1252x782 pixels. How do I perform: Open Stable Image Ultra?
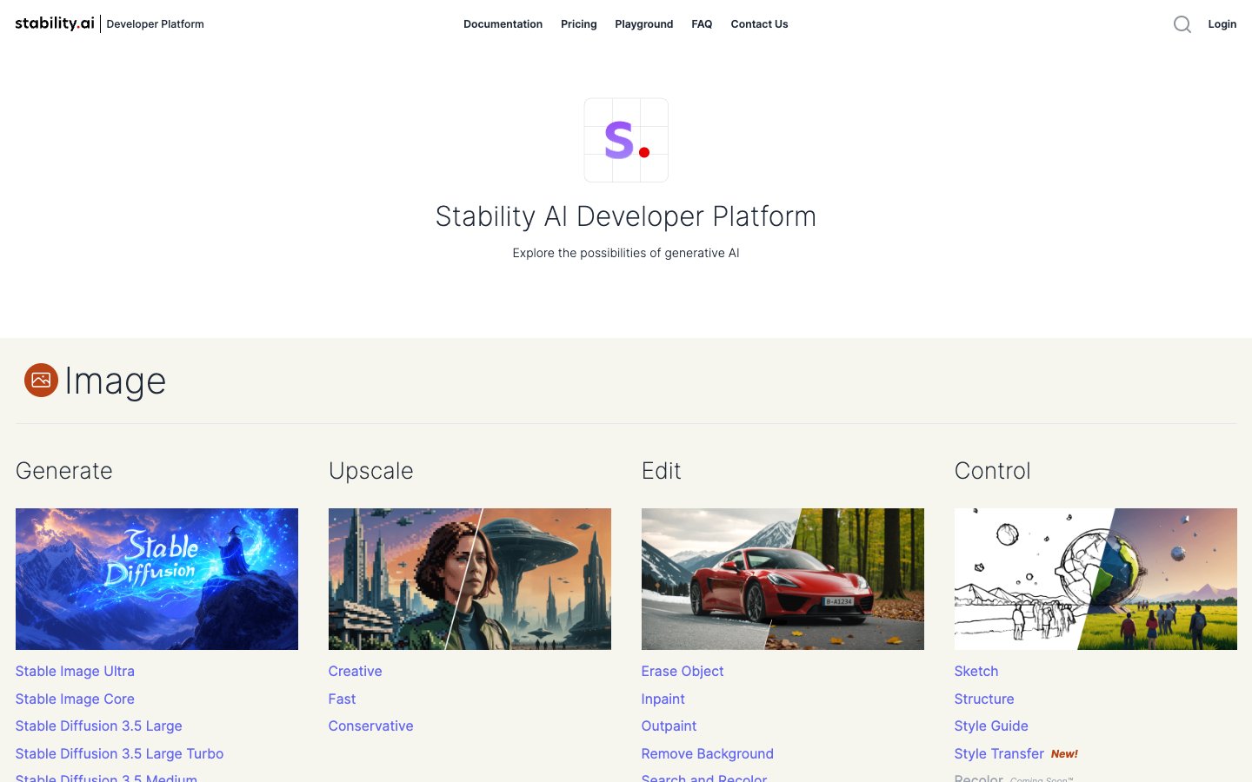(75, 671)
